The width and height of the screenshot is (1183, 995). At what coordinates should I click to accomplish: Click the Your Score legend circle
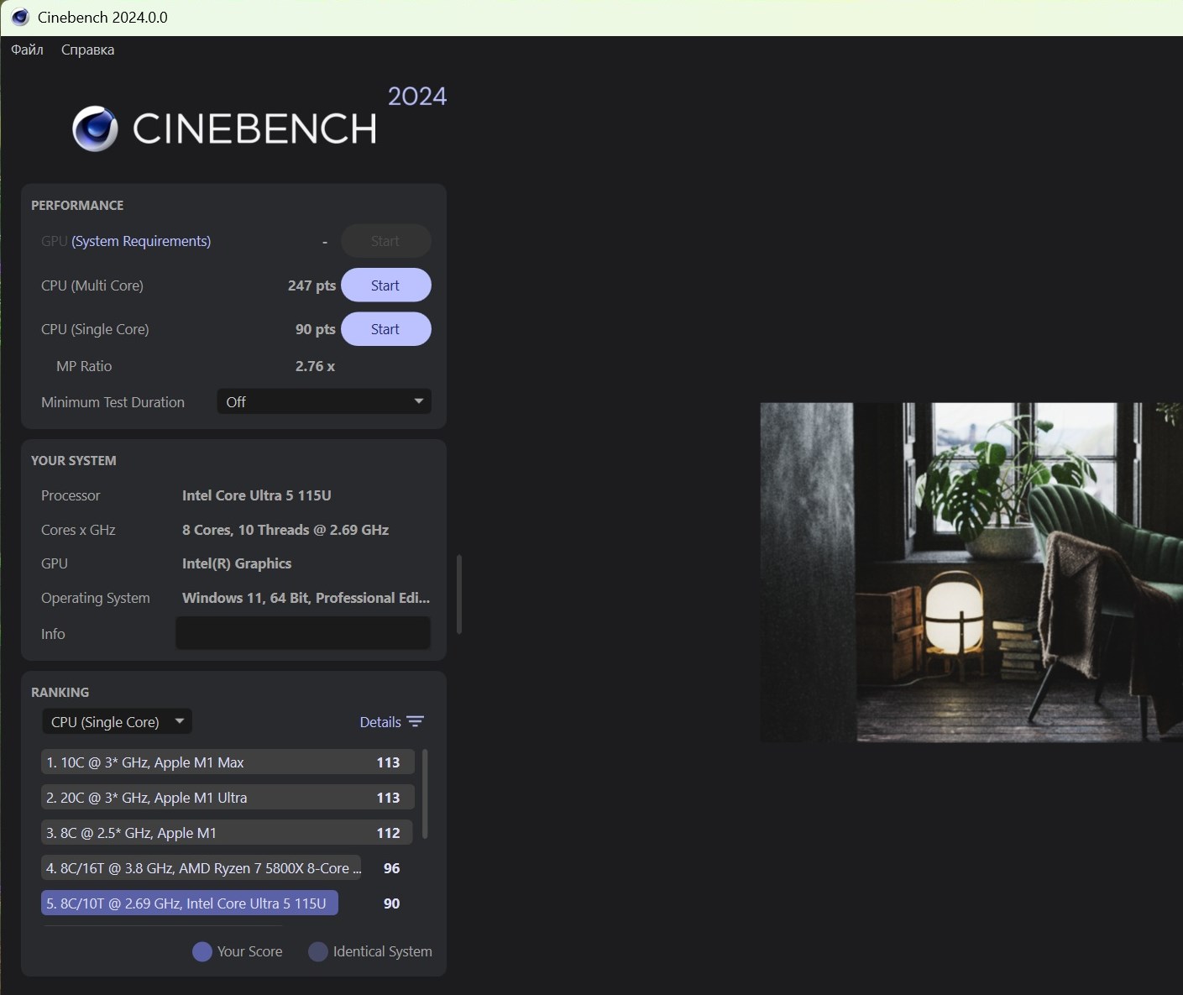click(202, 951)
